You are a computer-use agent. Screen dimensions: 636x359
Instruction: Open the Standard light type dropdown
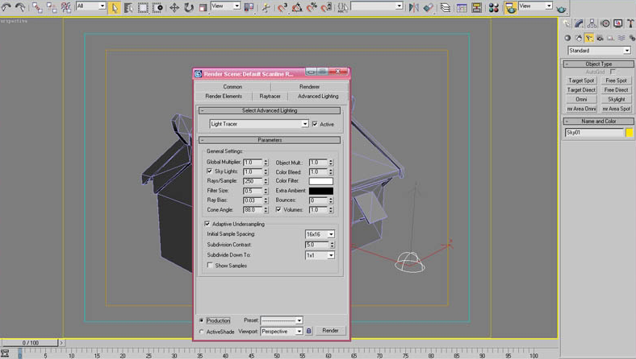599,51
